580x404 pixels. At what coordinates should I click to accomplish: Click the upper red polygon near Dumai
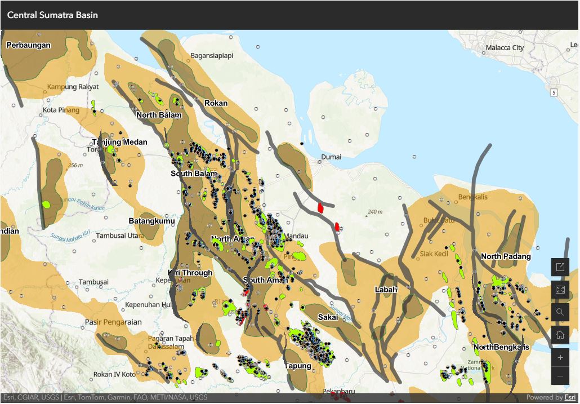coord(320,207)
